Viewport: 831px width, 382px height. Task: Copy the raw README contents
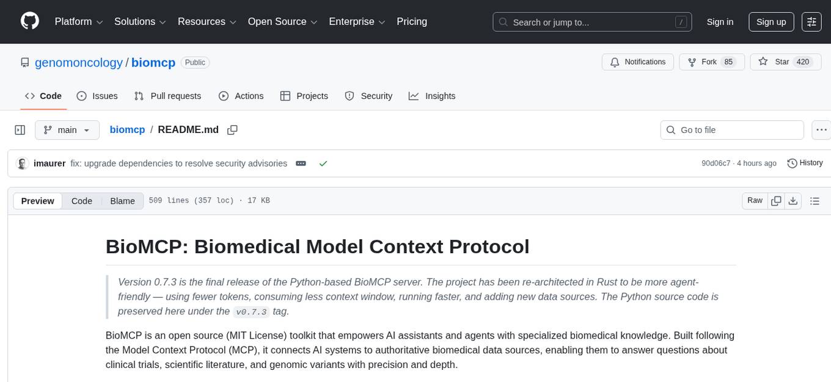click(x=776, y=200)
